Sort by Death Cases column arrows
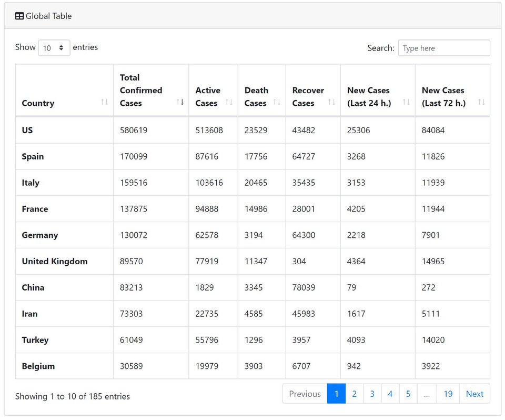The width and height of the screenshot is (505, 420). 277,102
